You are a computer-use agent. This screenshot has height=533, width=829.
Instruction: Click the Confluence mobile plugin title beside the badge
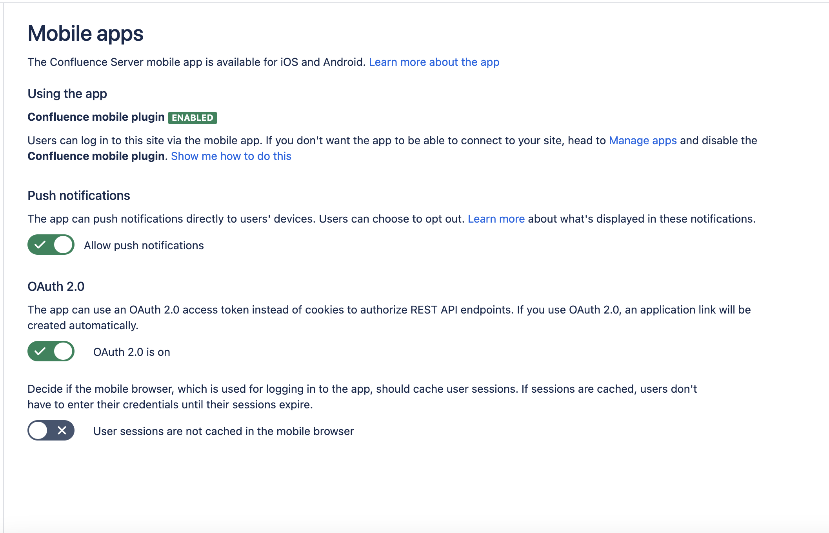click(96, 117)
